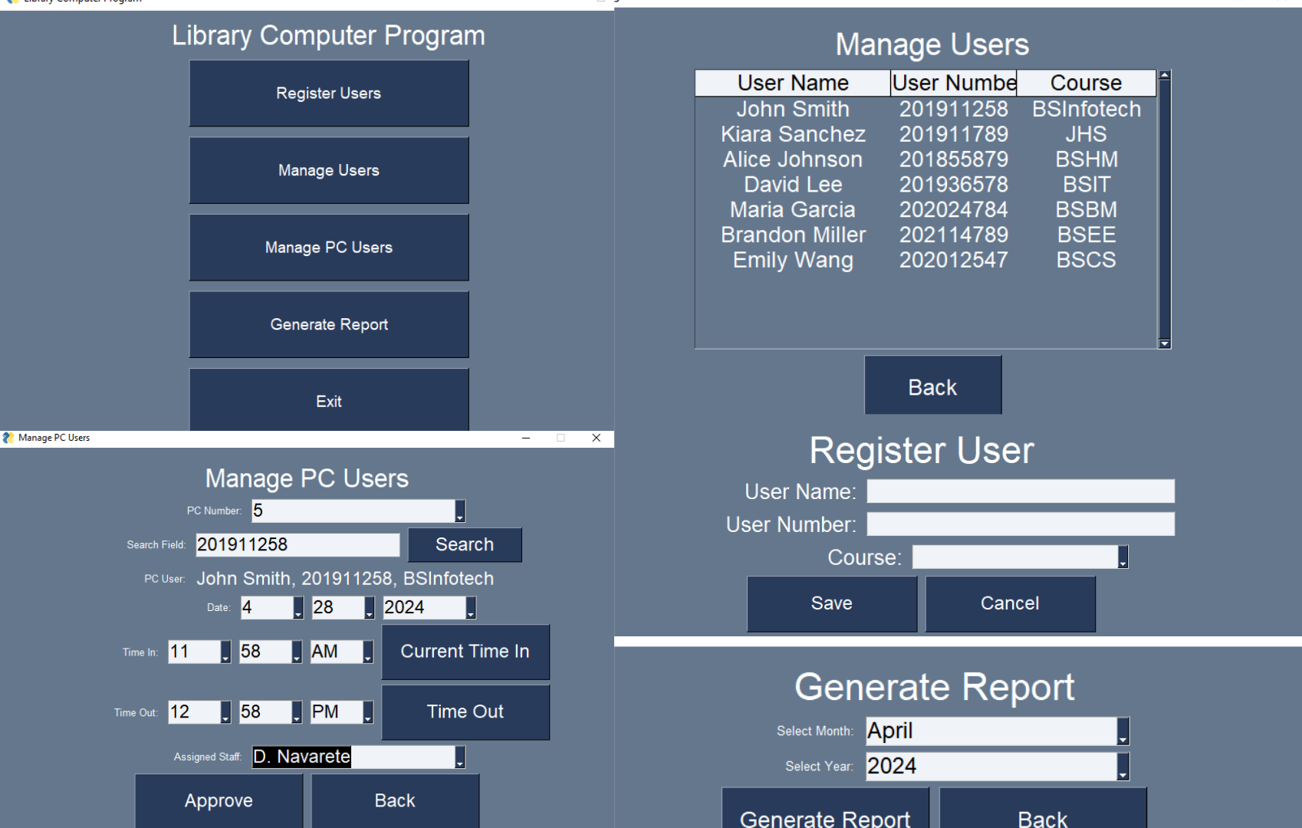Click Back in Manage PC Users
1302x828 pixels.
[x=395, y=800]
